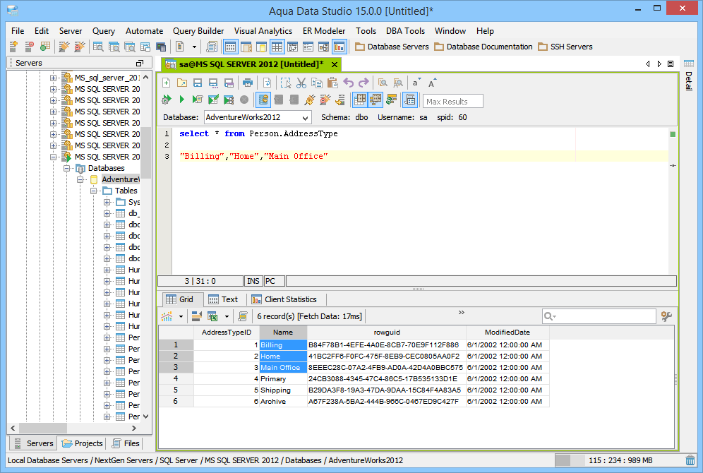Click the server Connect plug icon in main toolbar
The width and height of the screenshot is (703, 473).
[x=64, y=46]
